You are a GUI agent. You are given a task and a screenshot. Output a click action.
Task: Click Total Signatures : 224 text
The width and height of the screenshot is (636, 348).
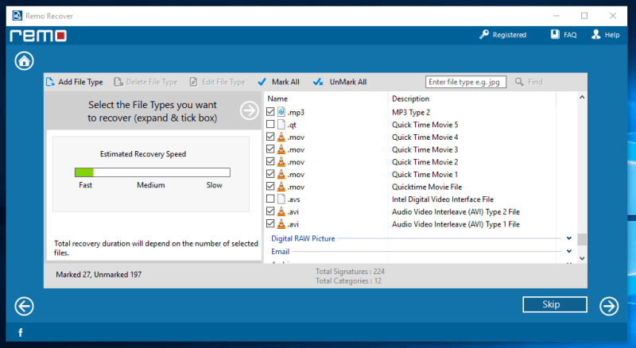pos(350,272)
